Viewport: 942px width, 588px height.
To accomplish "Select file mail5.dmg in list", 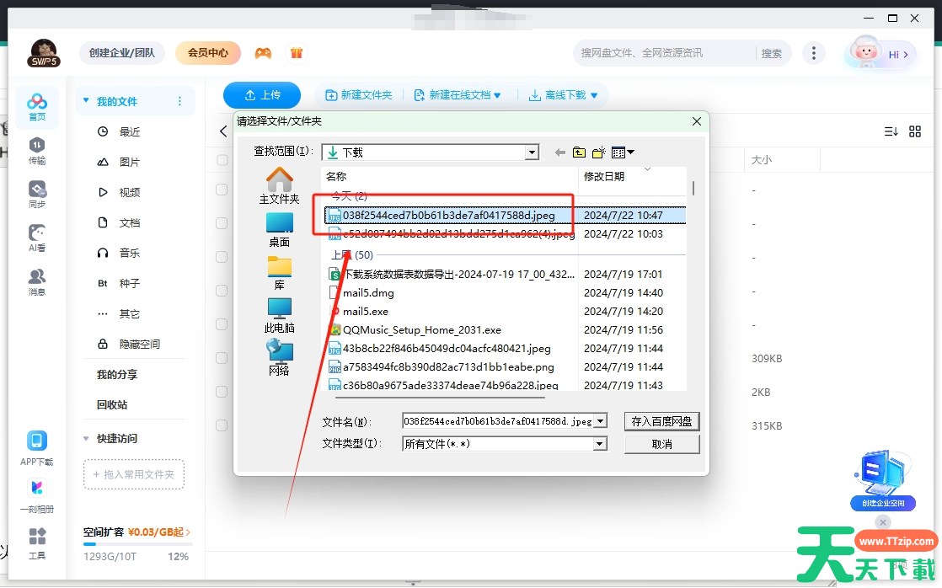I will tap(368, 293).
